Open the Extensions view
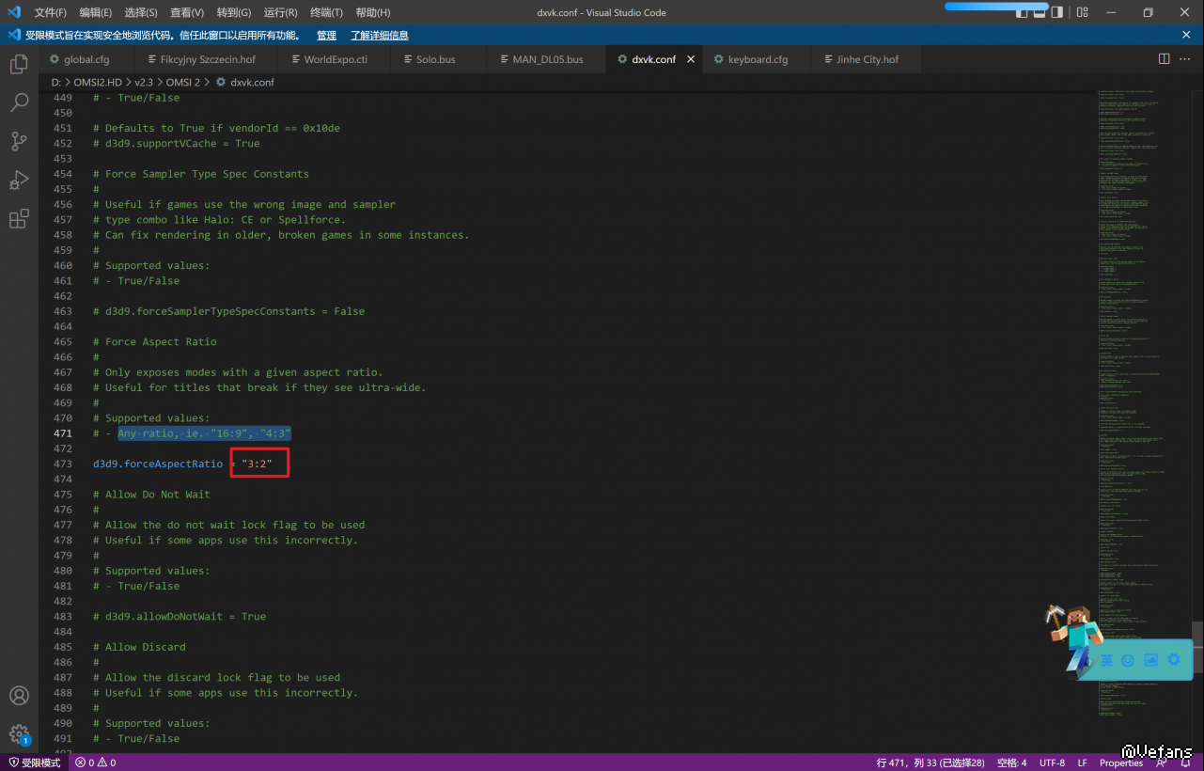 point(19,219)
